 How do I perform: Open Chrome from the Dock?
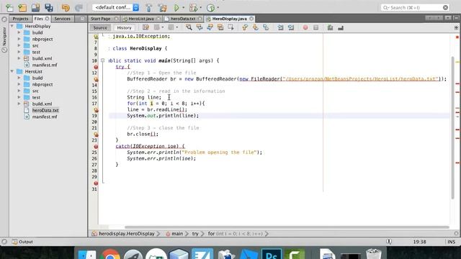coord(110,254)
